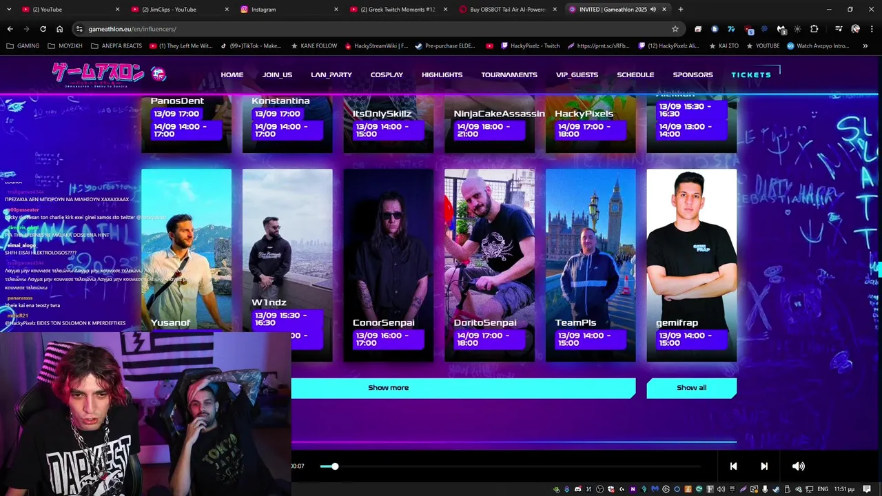Open the COSPLAY menu item
The image size is (882, 496).
coord(387,74)
